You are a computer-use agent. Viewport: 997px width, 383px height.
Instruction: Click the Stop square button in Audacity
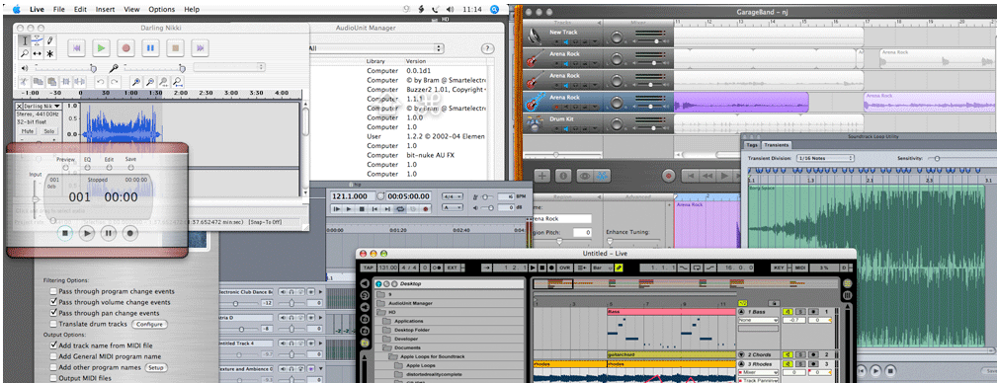(176, 47)
